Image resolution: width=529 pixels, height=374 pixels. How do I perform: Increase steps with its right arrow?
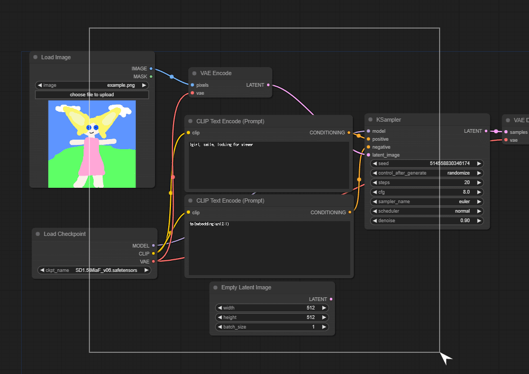pyautogui.click(x=479, y=183)
